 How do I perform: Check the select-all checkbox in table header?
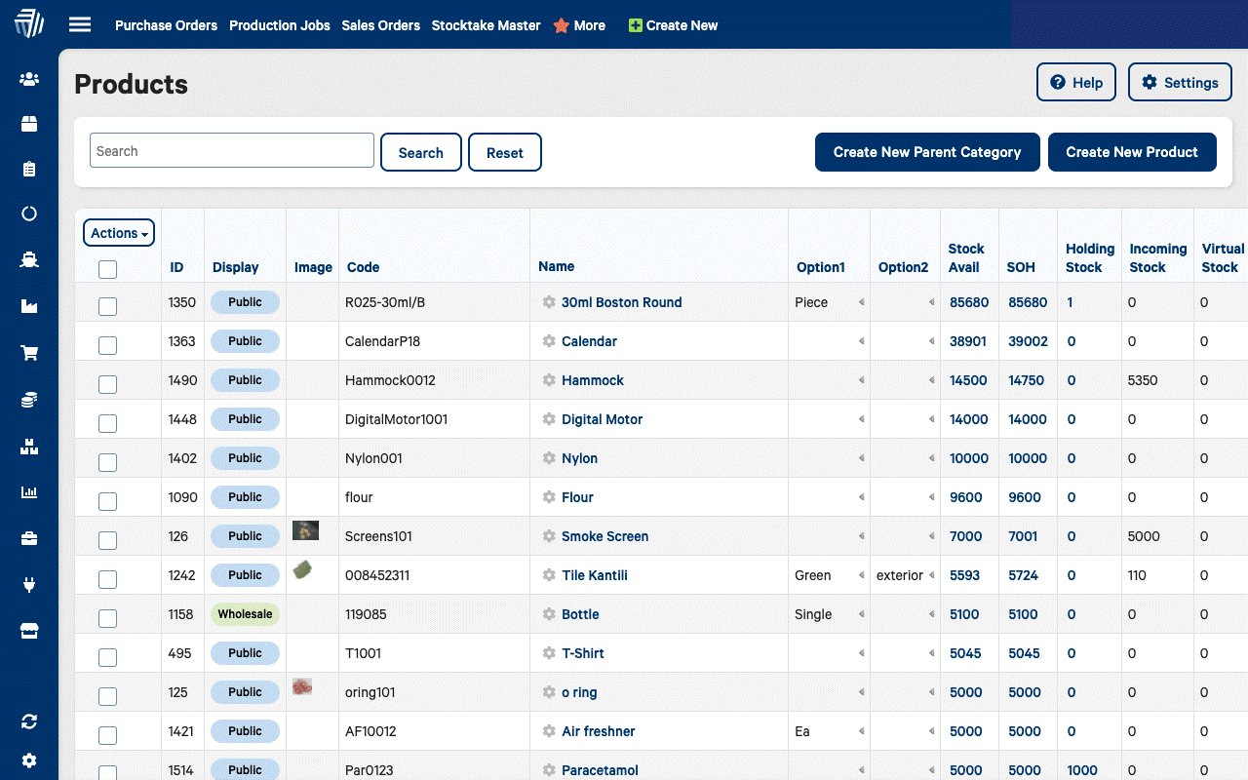(x=107, y=269)
